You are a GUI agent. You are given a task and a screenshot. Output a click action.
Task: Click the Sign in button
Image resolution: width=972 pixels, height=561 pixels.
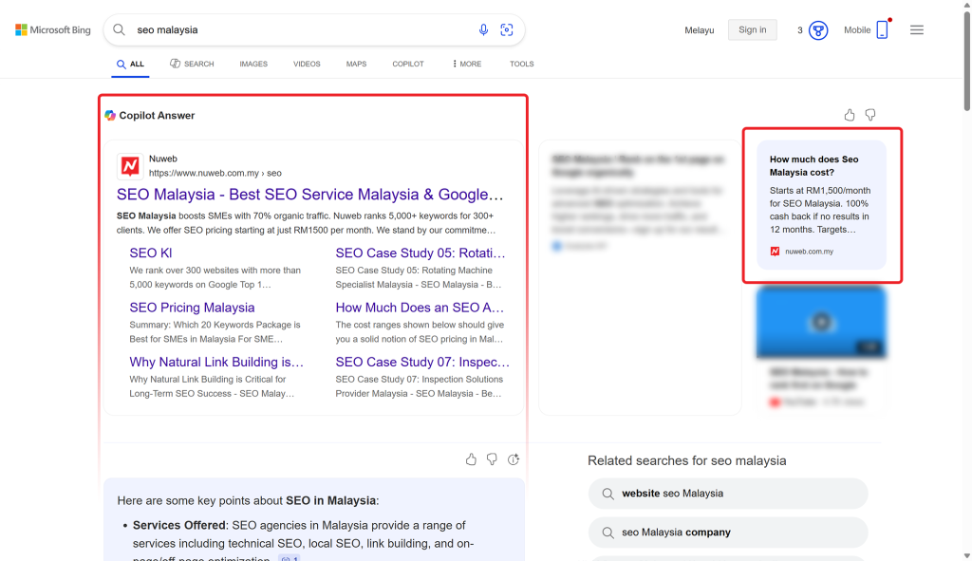(x=753, y=29)
